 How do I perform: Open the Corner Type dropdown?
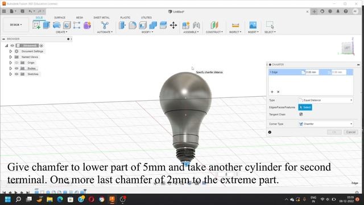pos(326,124)
